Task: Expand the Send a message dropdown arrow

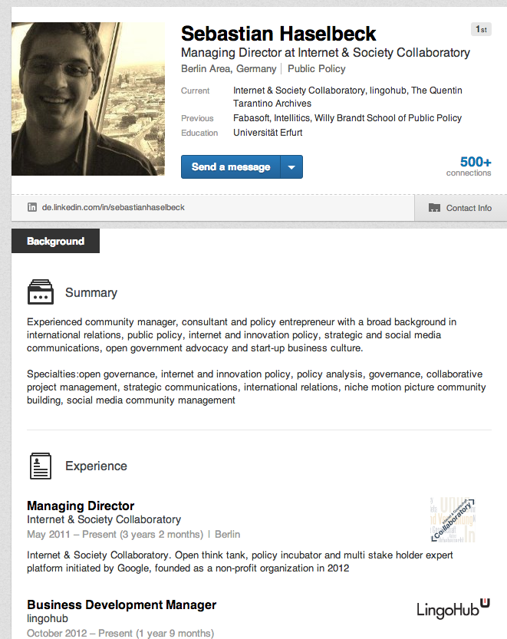Action: [292, 167]
